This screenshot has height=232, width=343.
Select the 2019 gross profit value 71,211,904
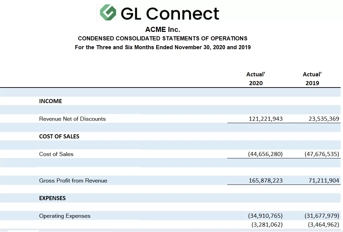click(x=324, y=180)
